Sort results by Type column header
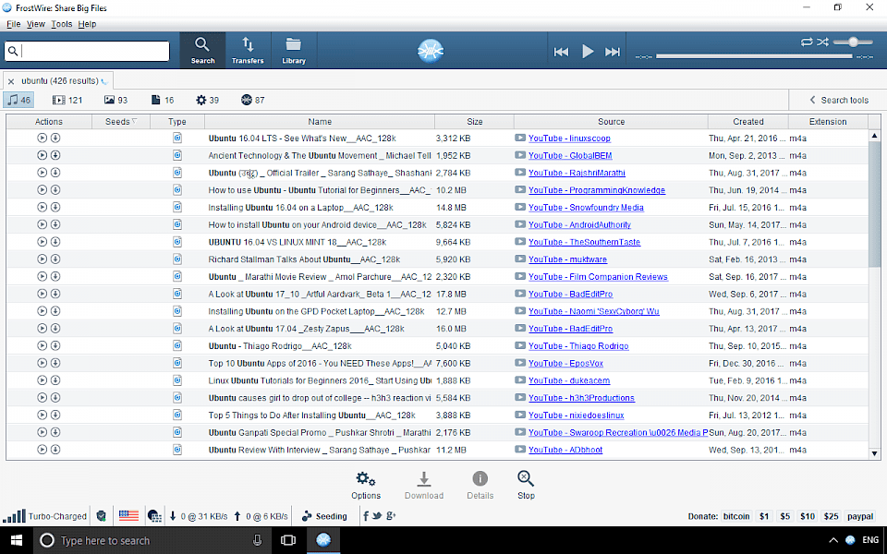This screenshot has width=887, height=554. coord(177,122)
